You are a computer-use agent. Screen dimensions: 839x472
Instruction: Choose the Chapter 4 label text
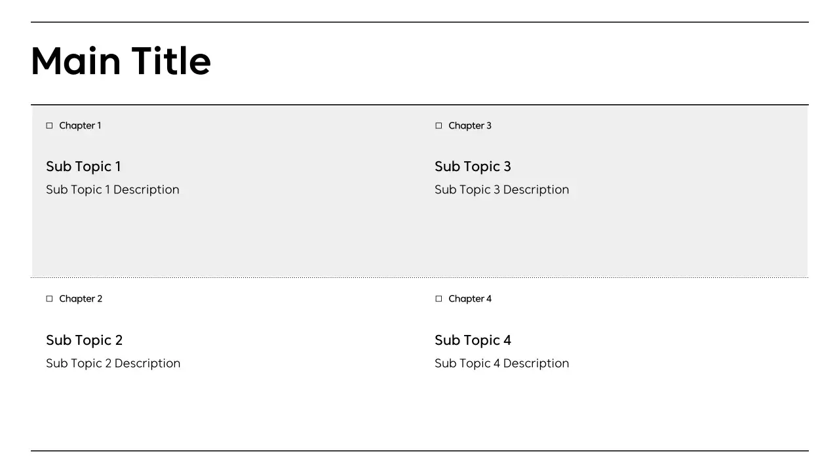point(469,299)
